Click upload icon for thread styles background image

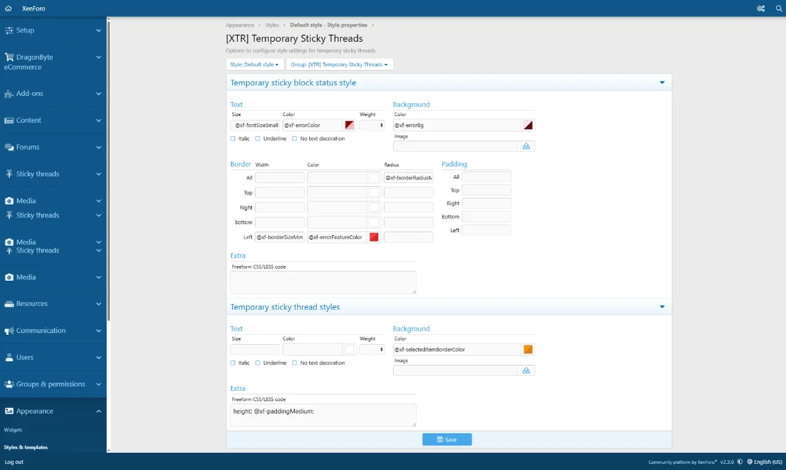[x=526, y=370]
